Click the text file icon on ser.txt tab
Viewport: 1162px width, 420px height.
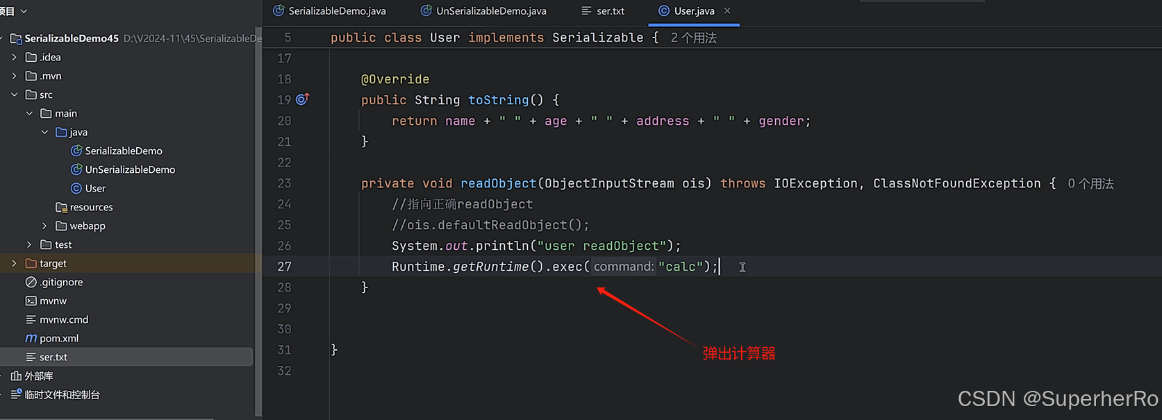point(587,11)
